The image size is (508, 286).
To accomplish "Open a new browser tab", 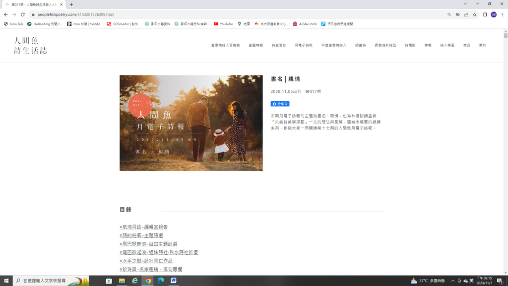I will coord(71,4).
